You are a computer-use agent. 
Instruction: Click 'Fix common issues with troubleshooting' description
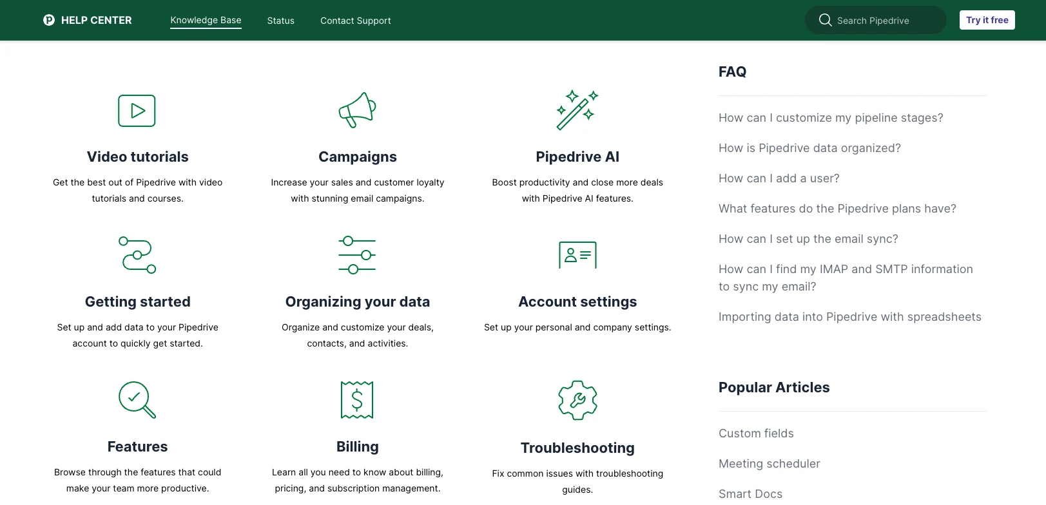(577, 481)
